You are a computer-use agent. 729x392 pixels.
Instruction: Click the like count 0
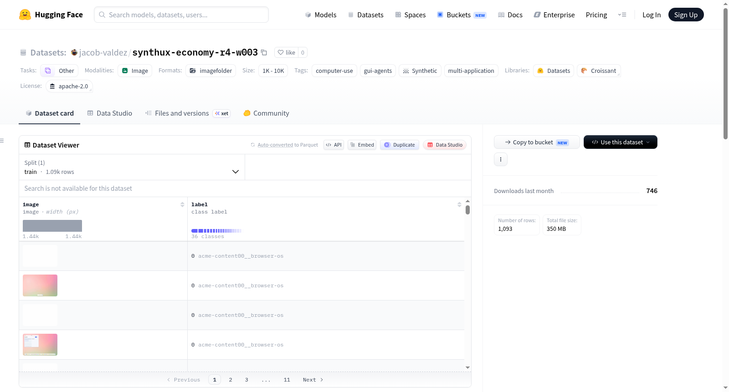pyautogui.click(x=303, y=52)
